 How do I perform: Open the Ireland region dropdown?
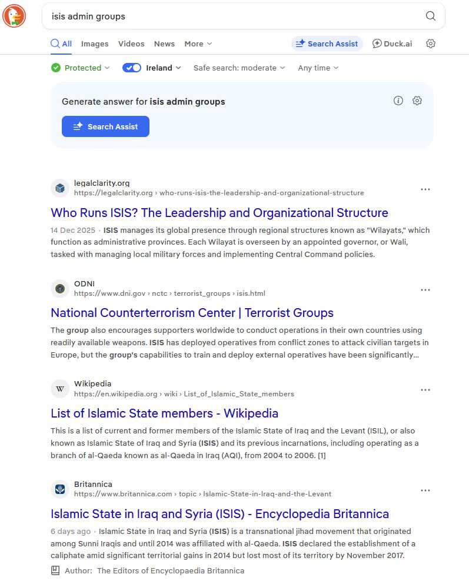pyautogui.click(x=163, y=68)
